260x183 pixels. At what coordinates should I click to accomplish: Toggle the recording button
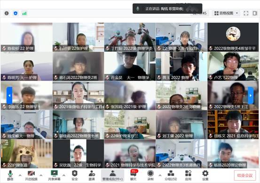click(150, 175)
